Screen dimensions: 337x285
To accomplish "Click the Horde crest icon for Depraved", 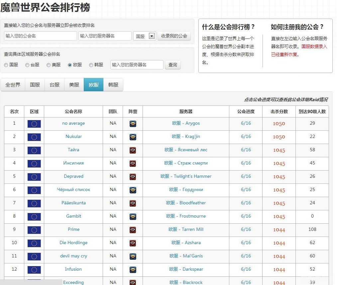I will [133, 177].
